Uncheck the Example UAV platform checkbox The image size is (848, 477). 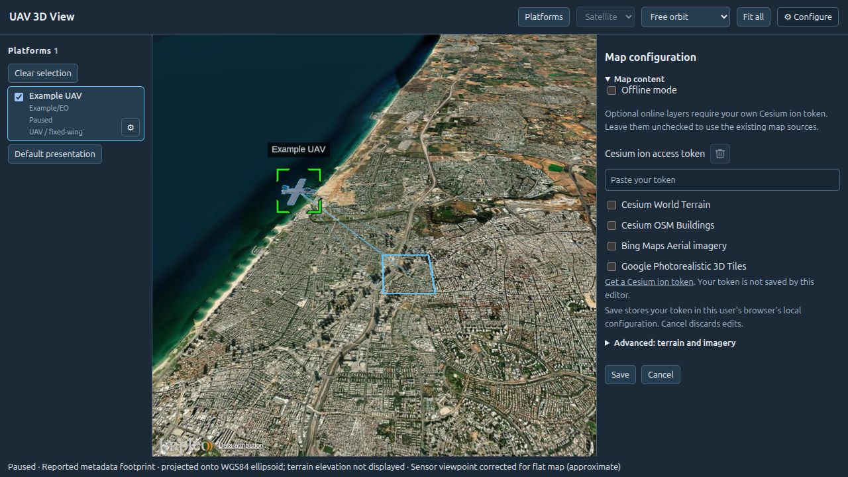pyautogui.click(x=19, y=97)
